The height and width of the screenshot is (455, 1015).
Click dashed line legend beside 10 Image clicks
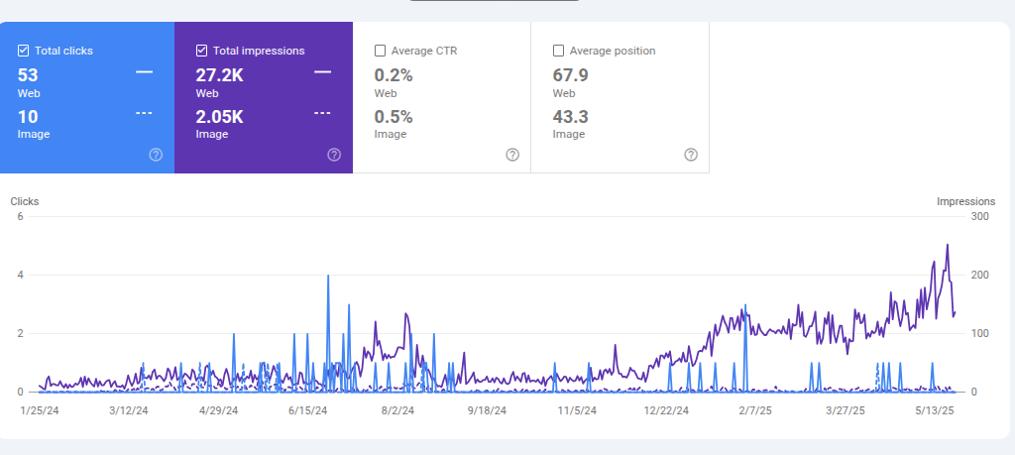click(144, 113)
